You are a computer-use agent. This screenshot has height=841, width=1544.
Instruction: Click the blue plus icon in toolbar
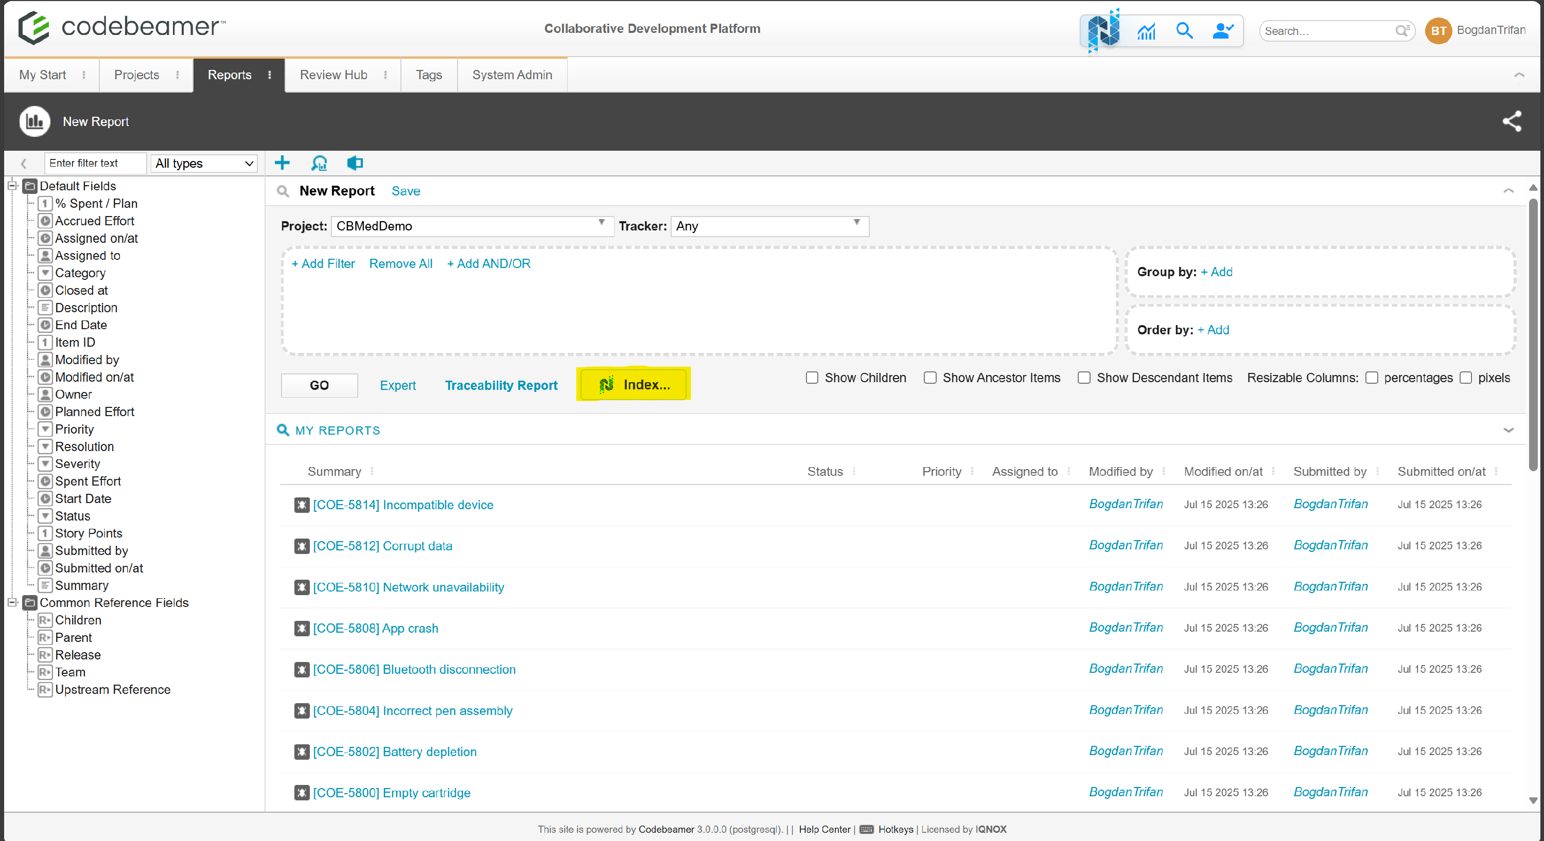pyautogui.click(x=282, y=163)
